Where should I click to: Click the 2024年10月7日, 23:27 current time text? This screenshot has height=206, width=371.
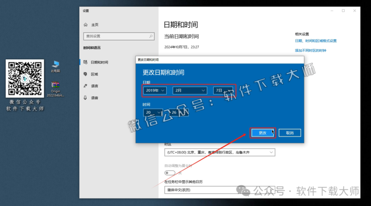pos(182,47)
